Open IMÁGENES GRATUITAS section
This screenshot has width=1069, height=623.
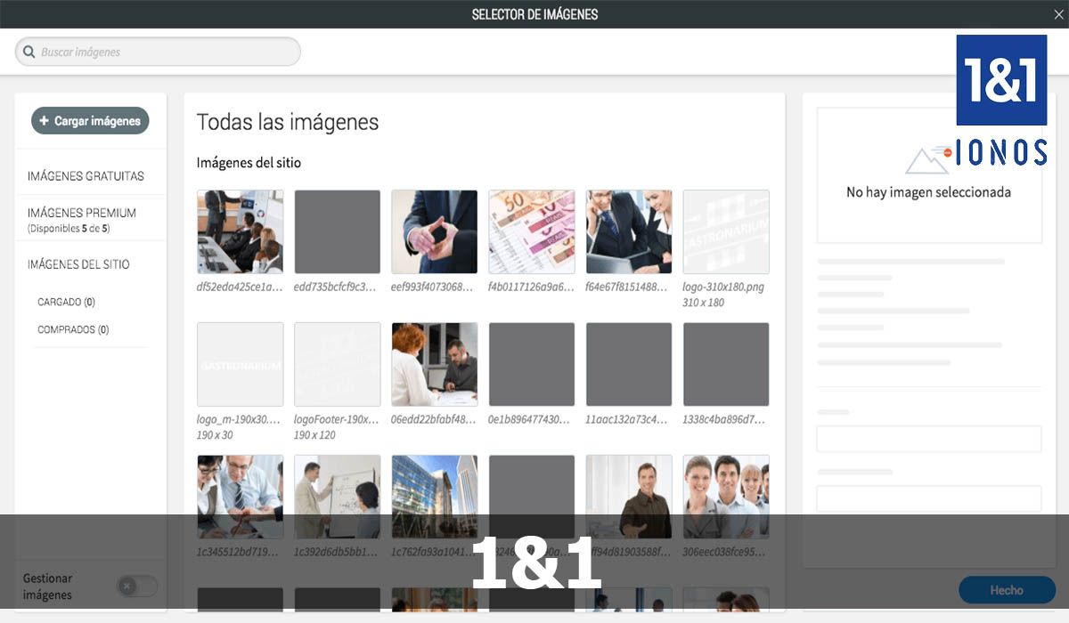point(86,176)
